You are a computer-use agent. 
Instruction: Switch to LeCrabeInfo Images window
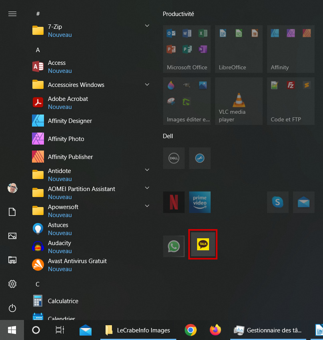[138, 330]
